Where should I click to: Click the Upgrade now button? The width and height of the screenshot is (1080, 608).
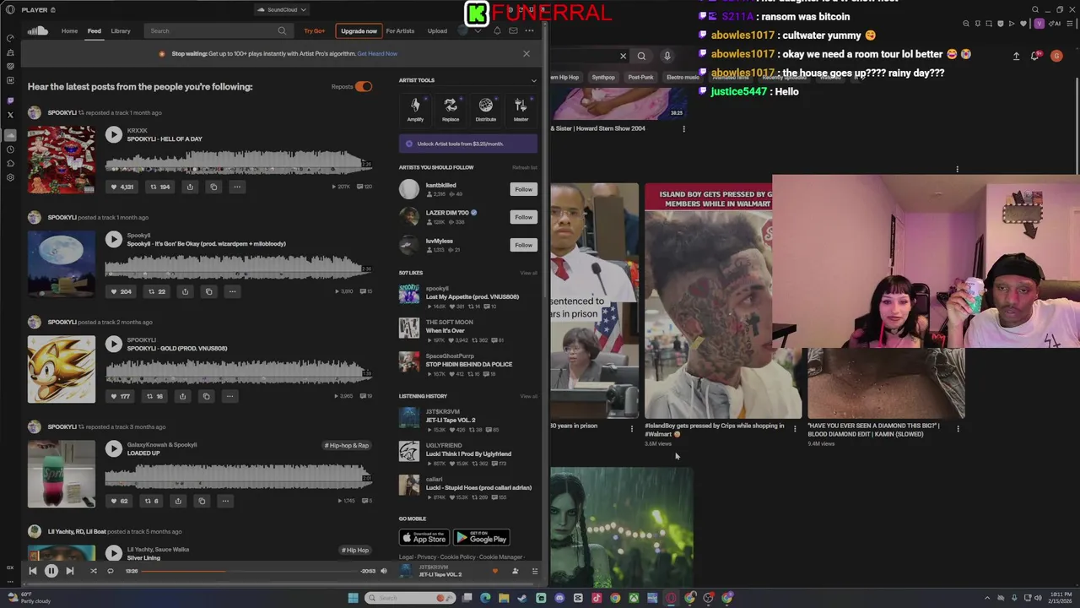point(359,31)
